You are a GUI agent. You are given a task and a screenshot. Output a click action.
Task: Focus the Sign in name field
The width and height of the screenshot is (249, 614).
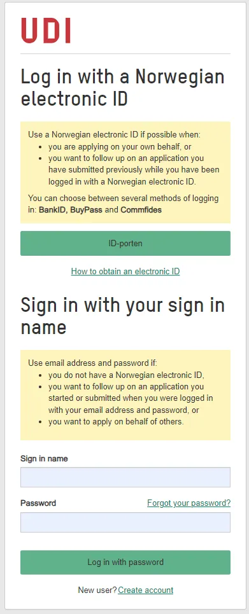(125, 477)
